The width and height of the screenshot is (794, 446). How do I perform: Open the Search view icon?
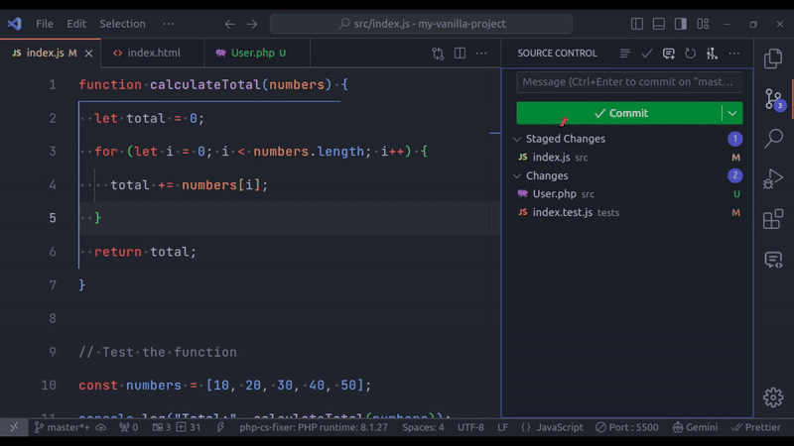[x=773, y=138]
